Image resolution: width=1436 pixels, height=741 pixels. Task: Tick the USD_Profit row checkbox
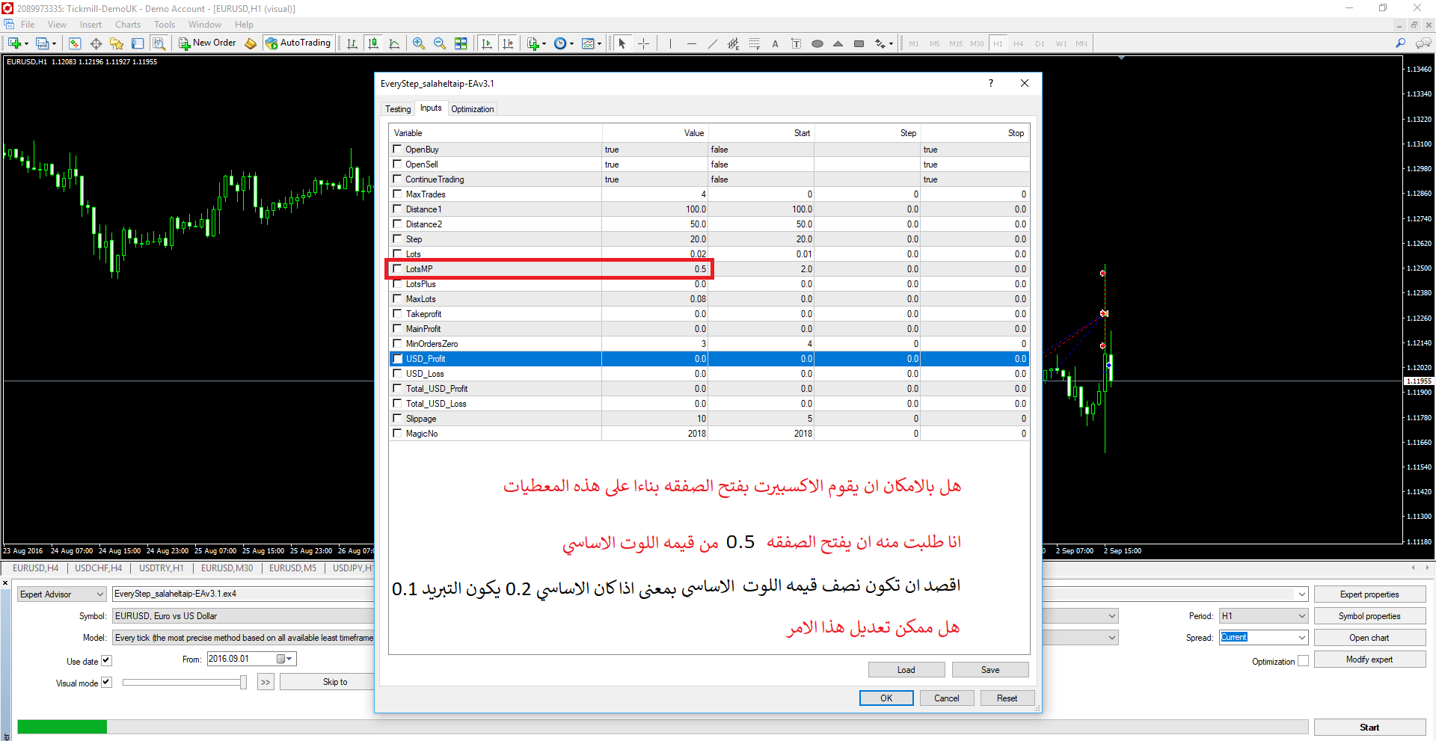point(397,358)
